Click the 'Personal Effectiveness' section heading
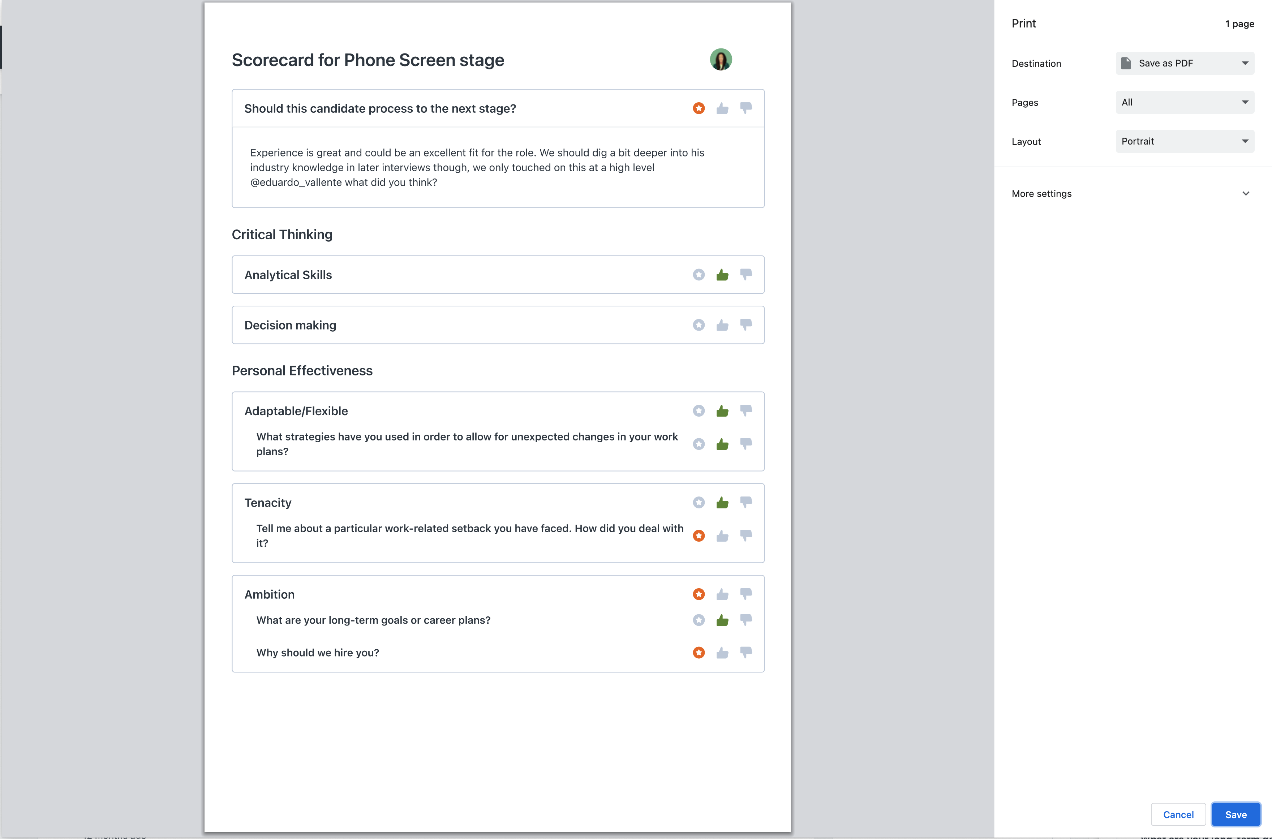Image resolution: width=1272 pixels, height=839 pixels. (302, 370)
